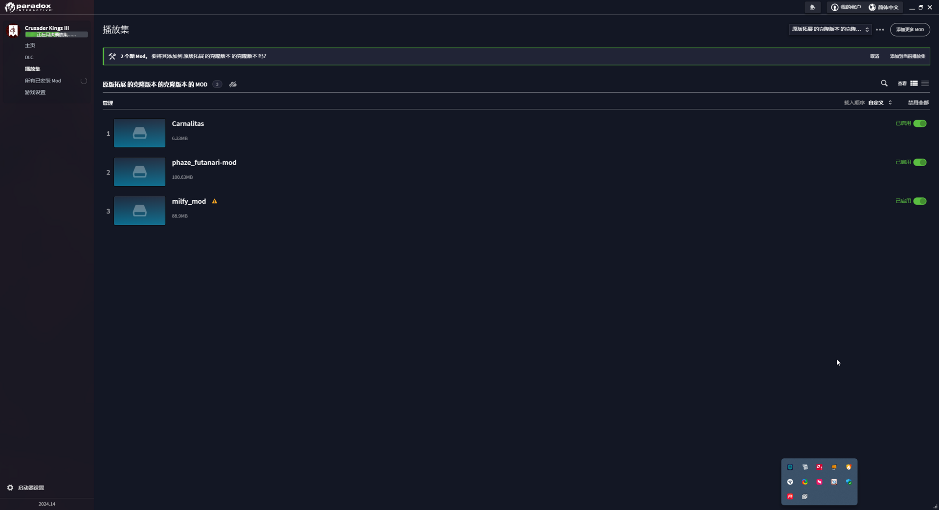
Task: Open 游戏设置 in the sidebar
Action: [35, 92]
